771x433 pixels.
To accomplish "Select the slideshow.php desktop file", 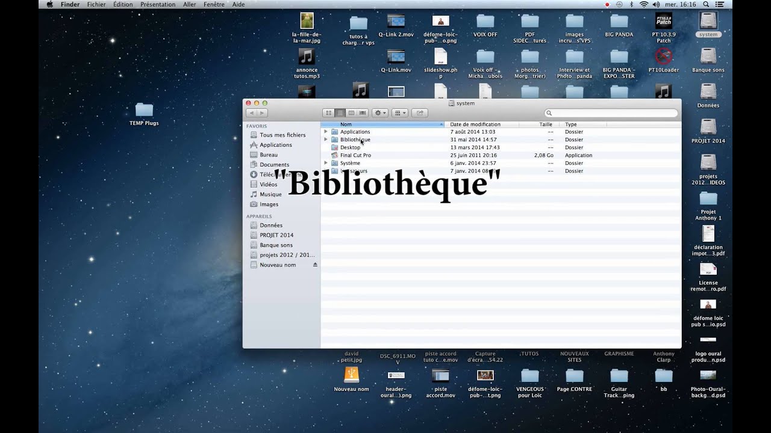I will coord(440,64).
